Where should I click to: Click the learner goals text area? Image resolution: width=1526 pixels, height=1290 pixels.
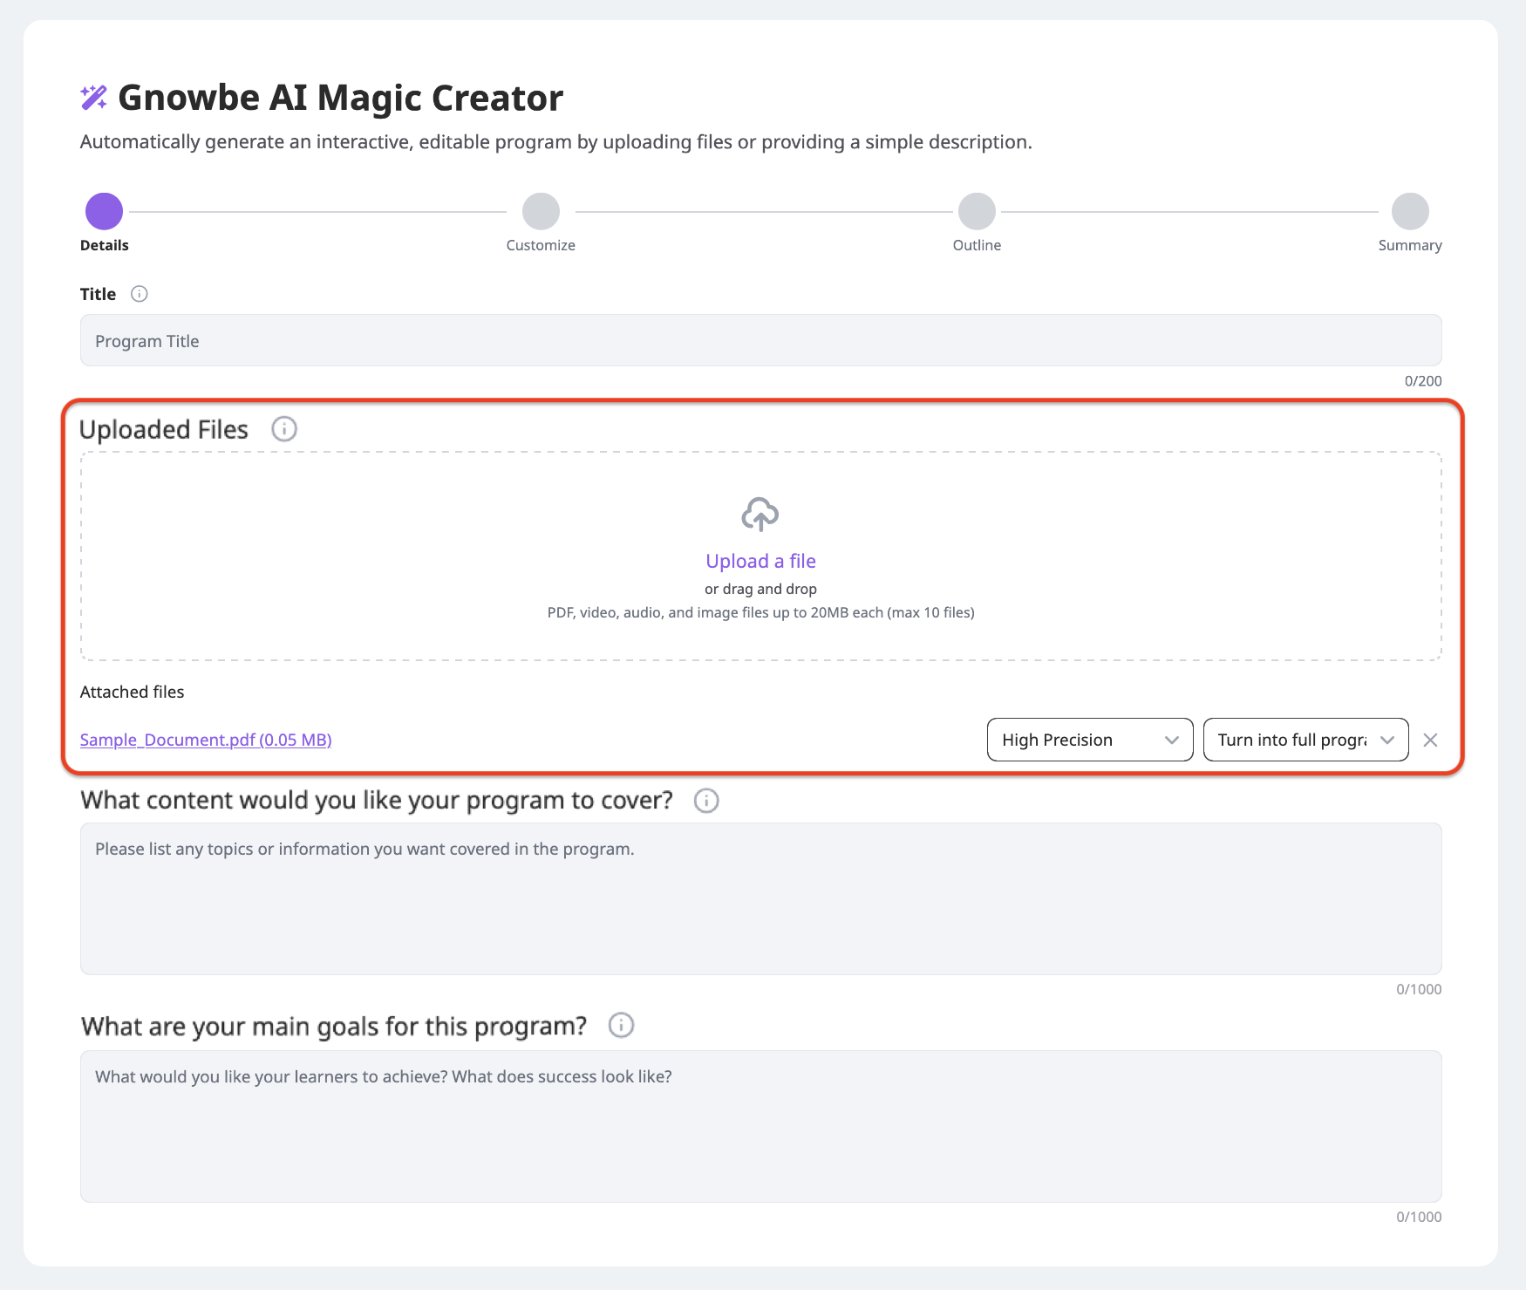pyautogui.click(x=760, y=1126)
